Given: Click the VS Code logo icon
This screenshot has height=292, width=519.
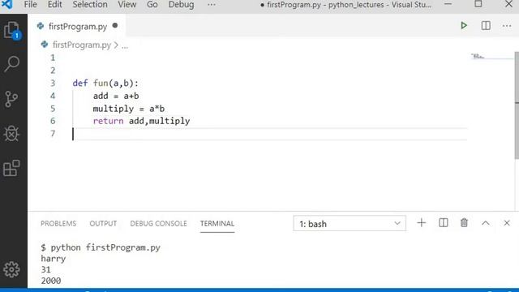Looking at the screenshot, I should 7,4.
